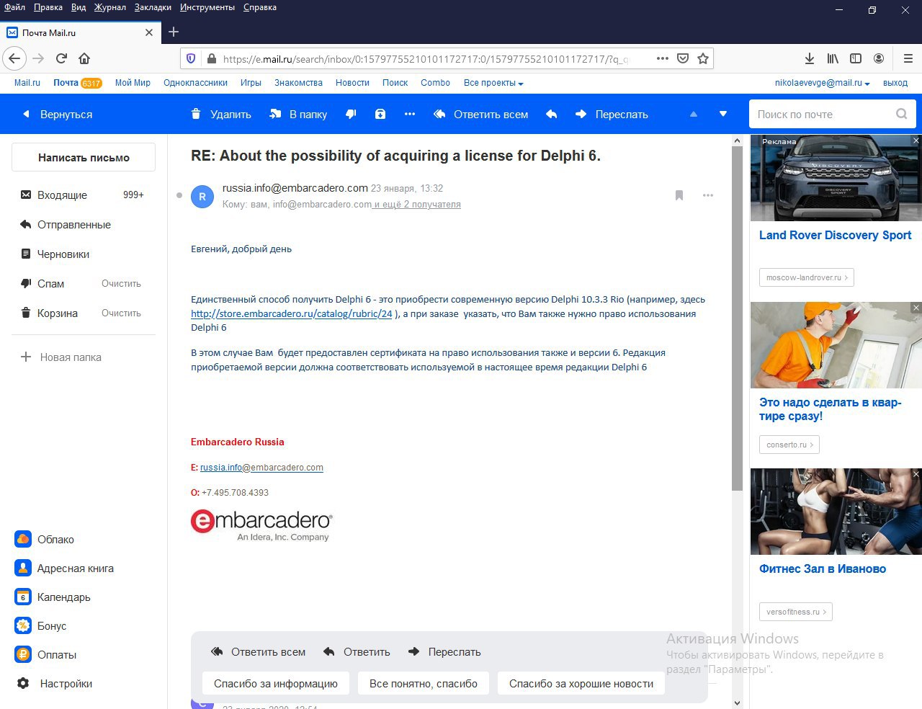The height and width of the screenshot is (709, 922).
Task: Open Облако in the sidebar
Action: (x=45, y=539)
